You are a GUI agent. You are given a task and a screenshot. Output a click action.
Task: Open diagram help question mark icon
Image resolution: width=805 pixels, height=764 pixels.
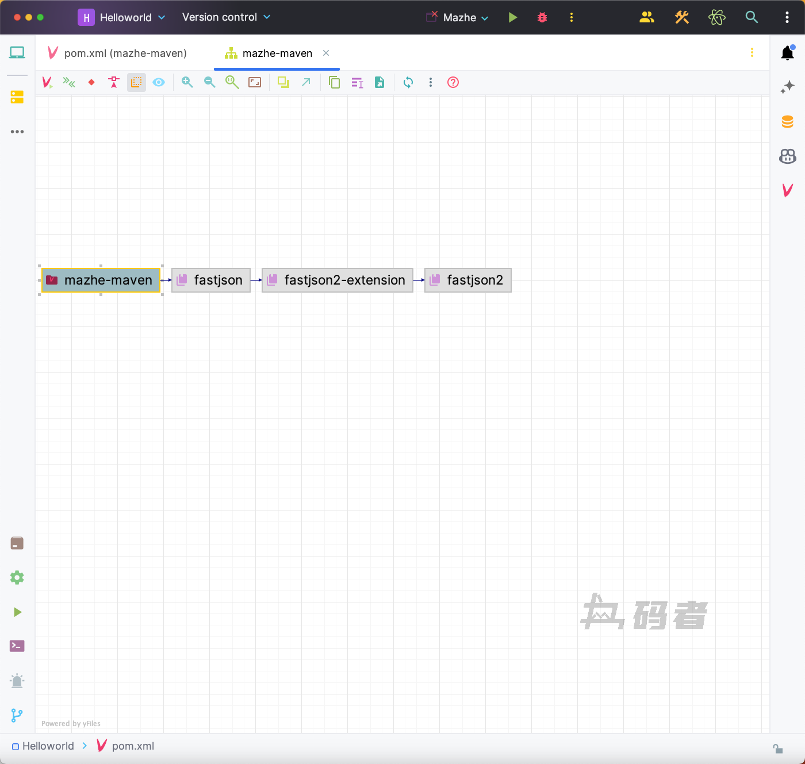click(x=453, y=82)
